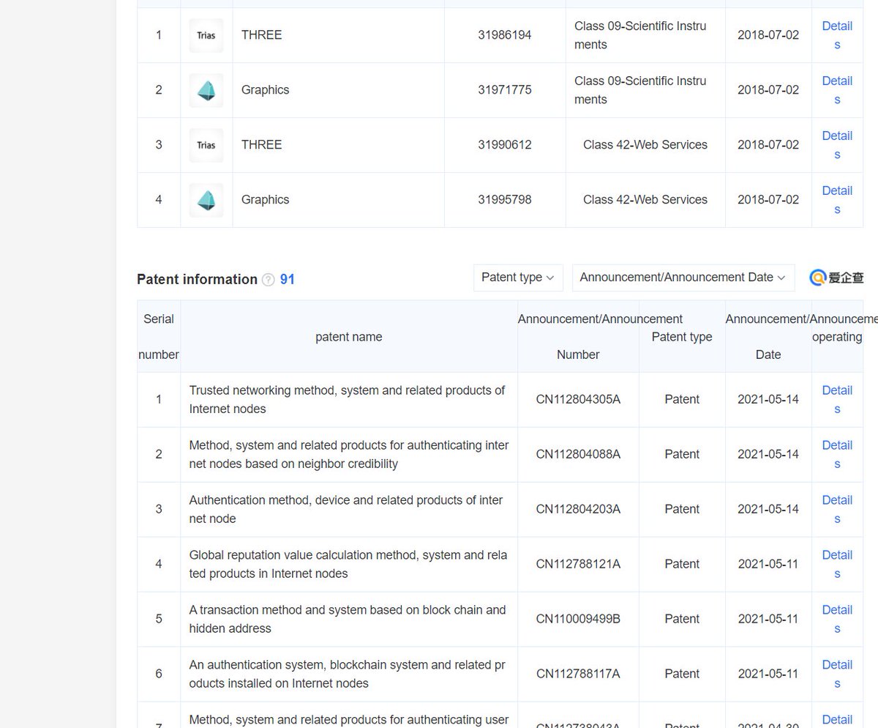The width and height of the screenshot is (878, 728).
Task: Open Details for patent CN112804088A
Action: 837,455
